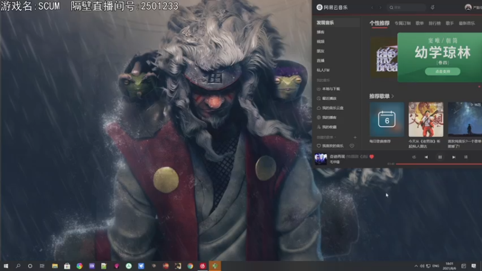
Task: Open the lyrics button in player bar
Action: (x=466, y=157)
